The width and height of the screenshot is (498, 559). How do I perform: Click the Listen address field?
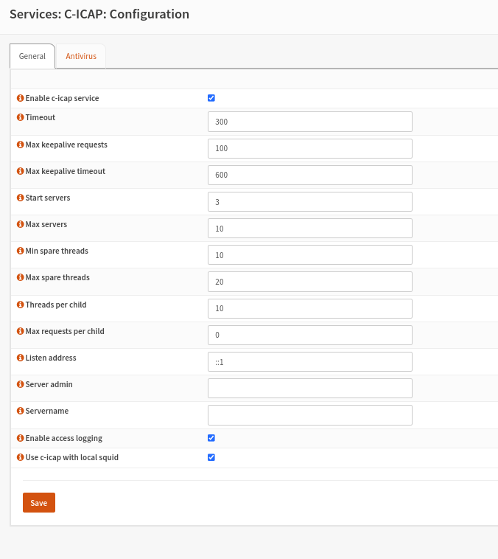[309, 361]
